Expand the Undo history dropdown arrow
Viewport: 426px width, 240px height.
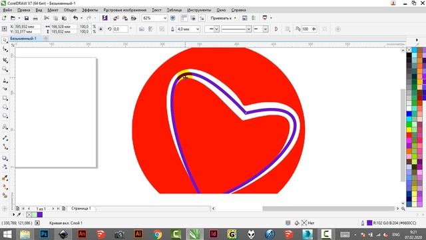(81, 18)
